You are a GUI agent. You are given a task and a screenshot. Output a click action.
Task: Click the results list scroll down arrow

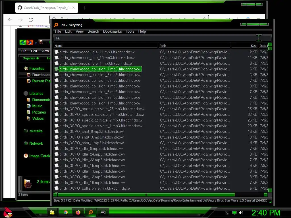[x=270, y=190]
